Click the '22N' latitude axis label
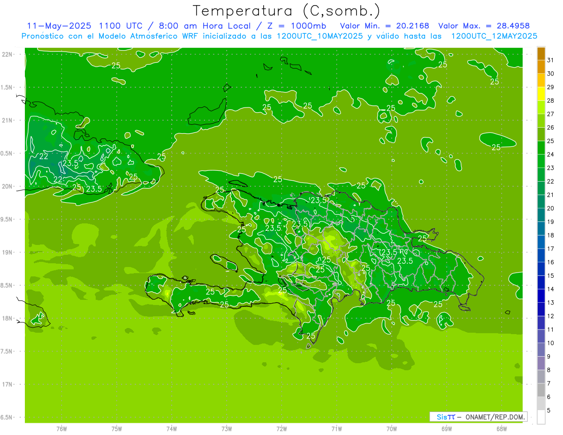The width and height of the screenshot is (563, 435). click(x=8, y=54)
